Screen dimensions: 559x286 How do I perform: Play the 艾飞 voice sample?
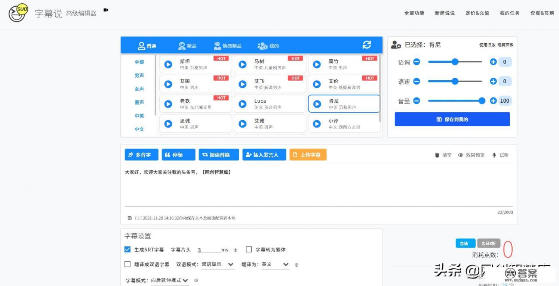243,84
